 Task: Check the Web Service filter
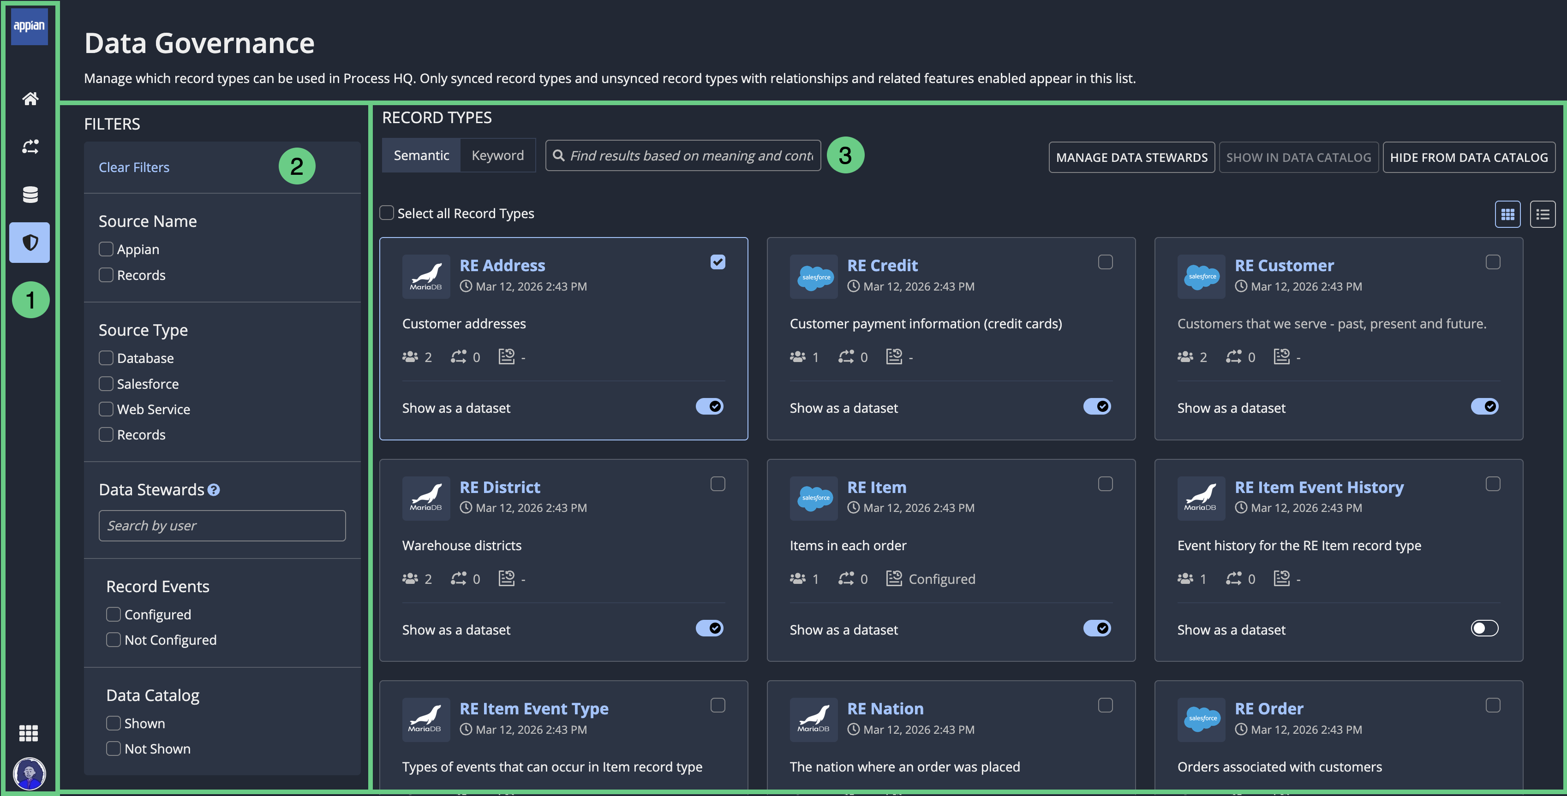(106, 409)
